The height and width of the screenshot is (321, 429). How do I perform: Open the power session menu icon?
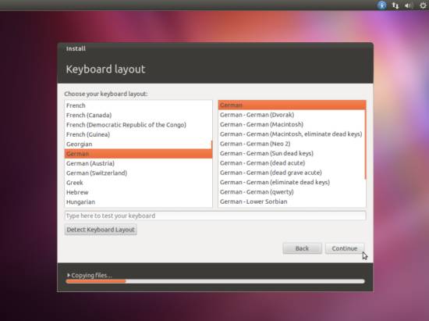tap(423, 5)
